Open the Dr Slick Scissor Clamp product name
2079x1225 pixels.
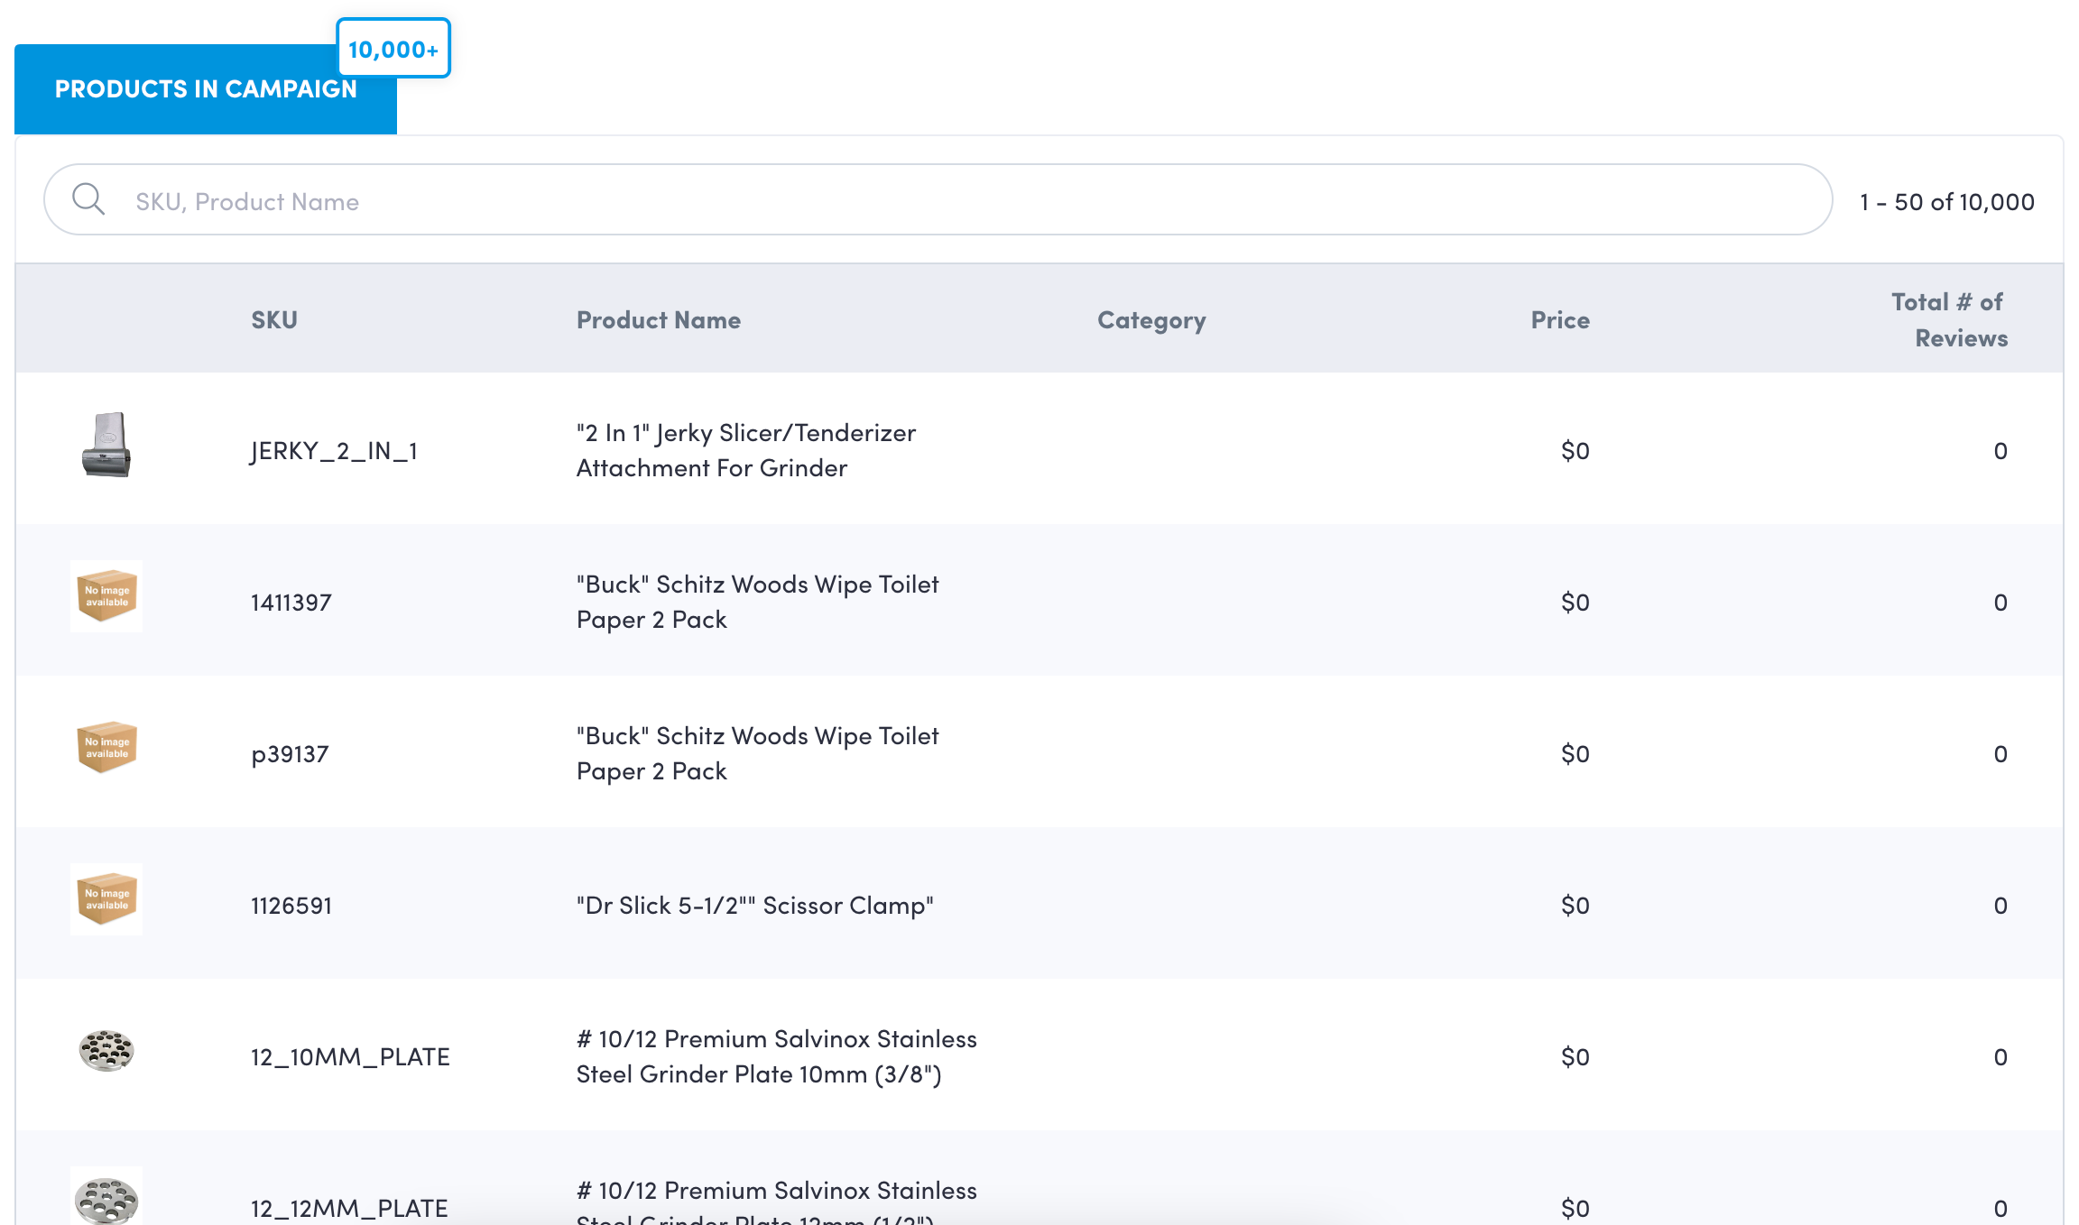754,906
